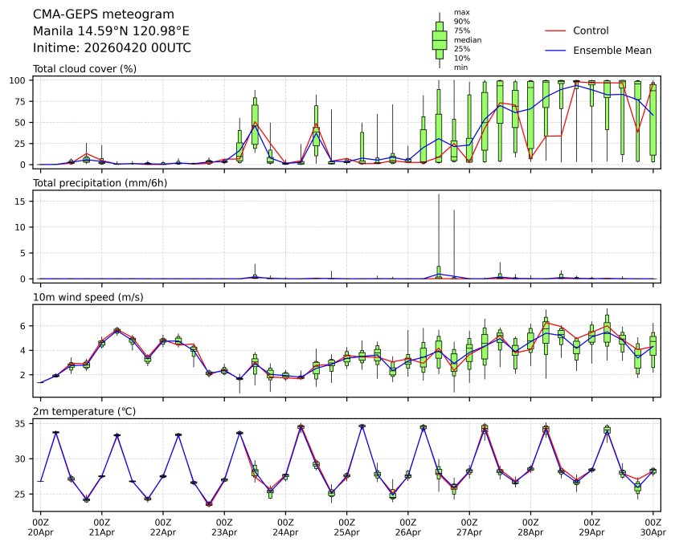Select the Initime 20260420 00UTC text
Viewport: 675px width, 546px height.
click(x=112, y=48)
